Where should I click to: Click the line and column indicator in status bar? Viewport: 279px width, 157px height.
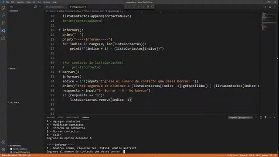coord(232,155)
